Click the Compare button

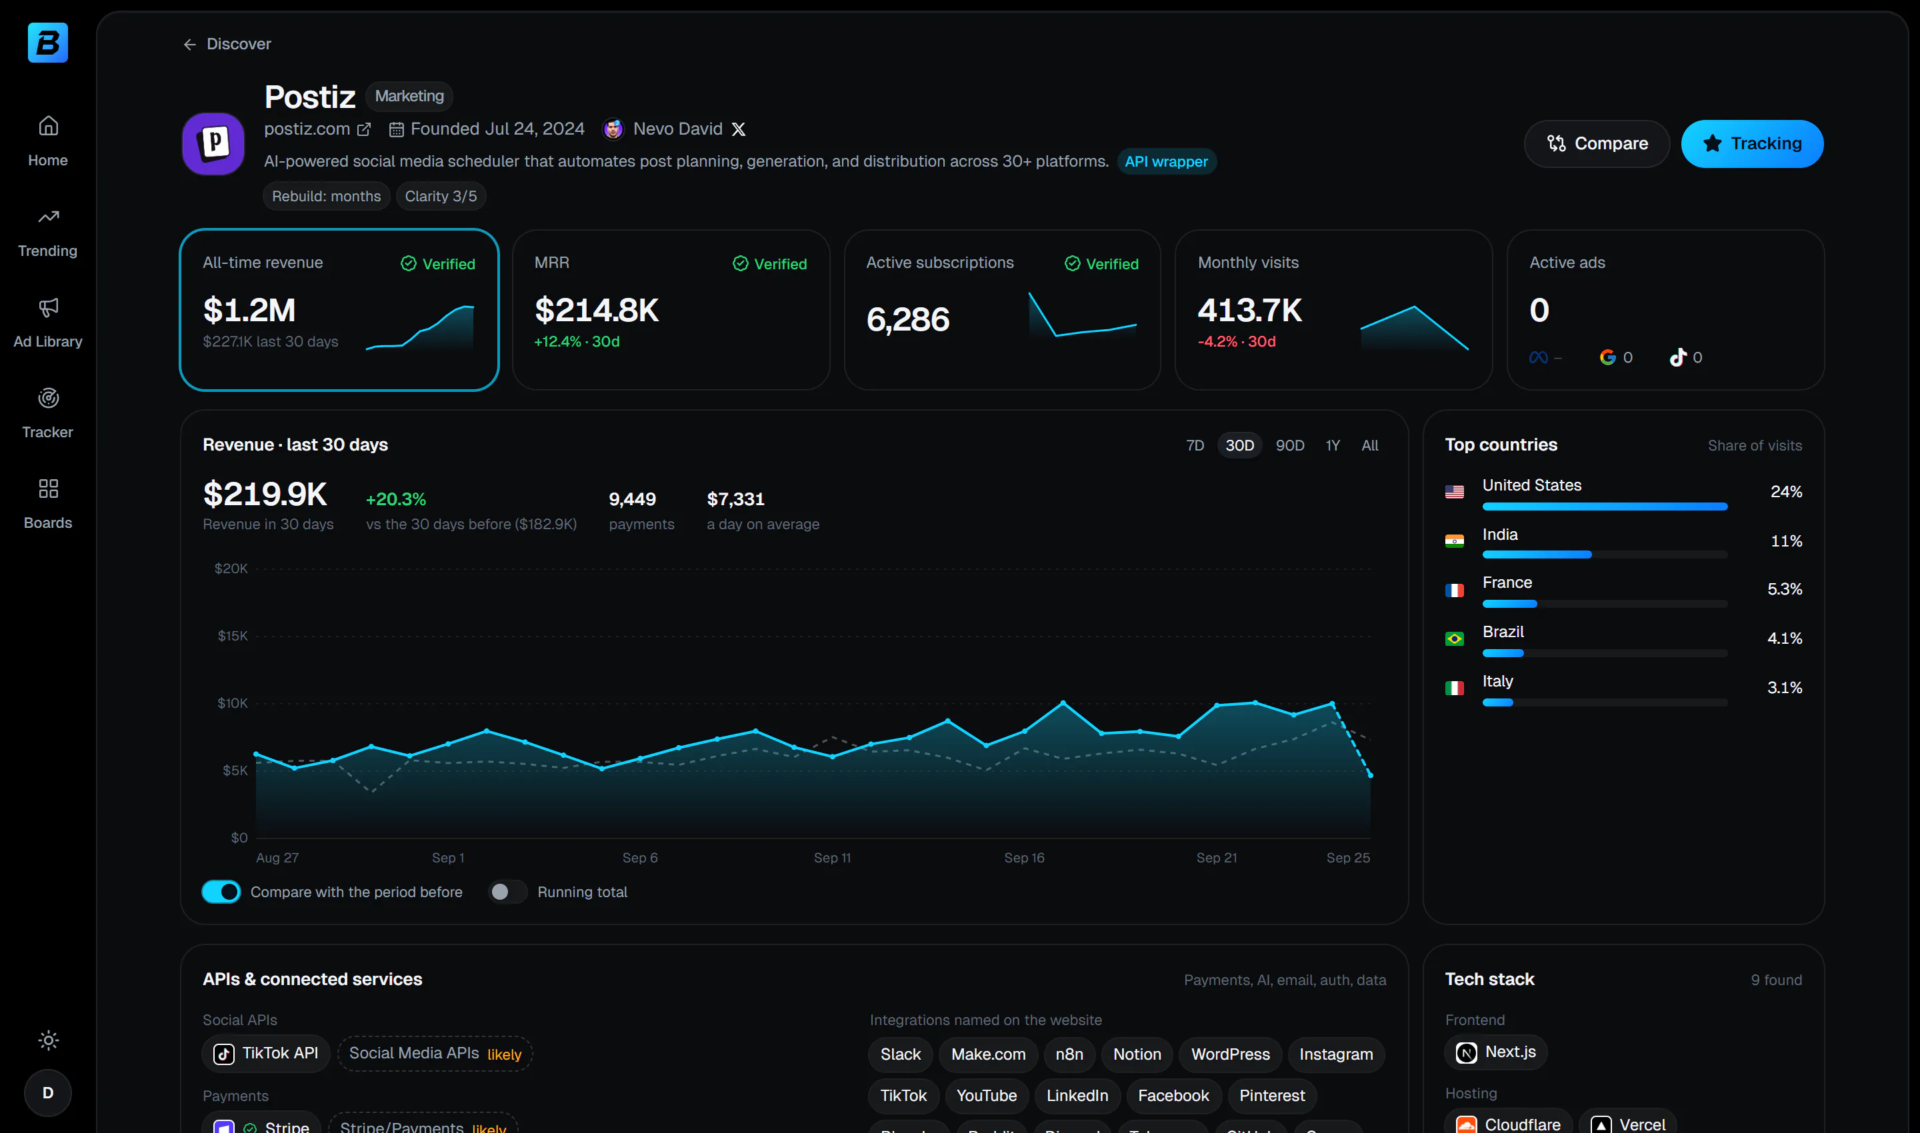(1597, 143)
